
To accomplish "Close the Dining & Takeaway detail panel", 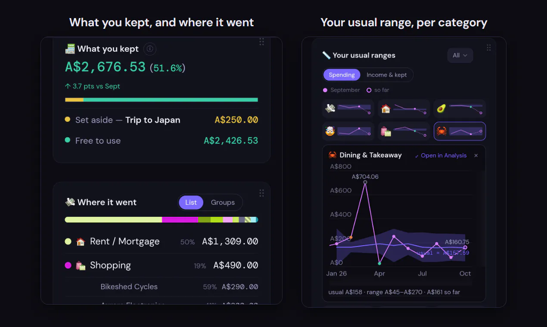I will point(476,156).
